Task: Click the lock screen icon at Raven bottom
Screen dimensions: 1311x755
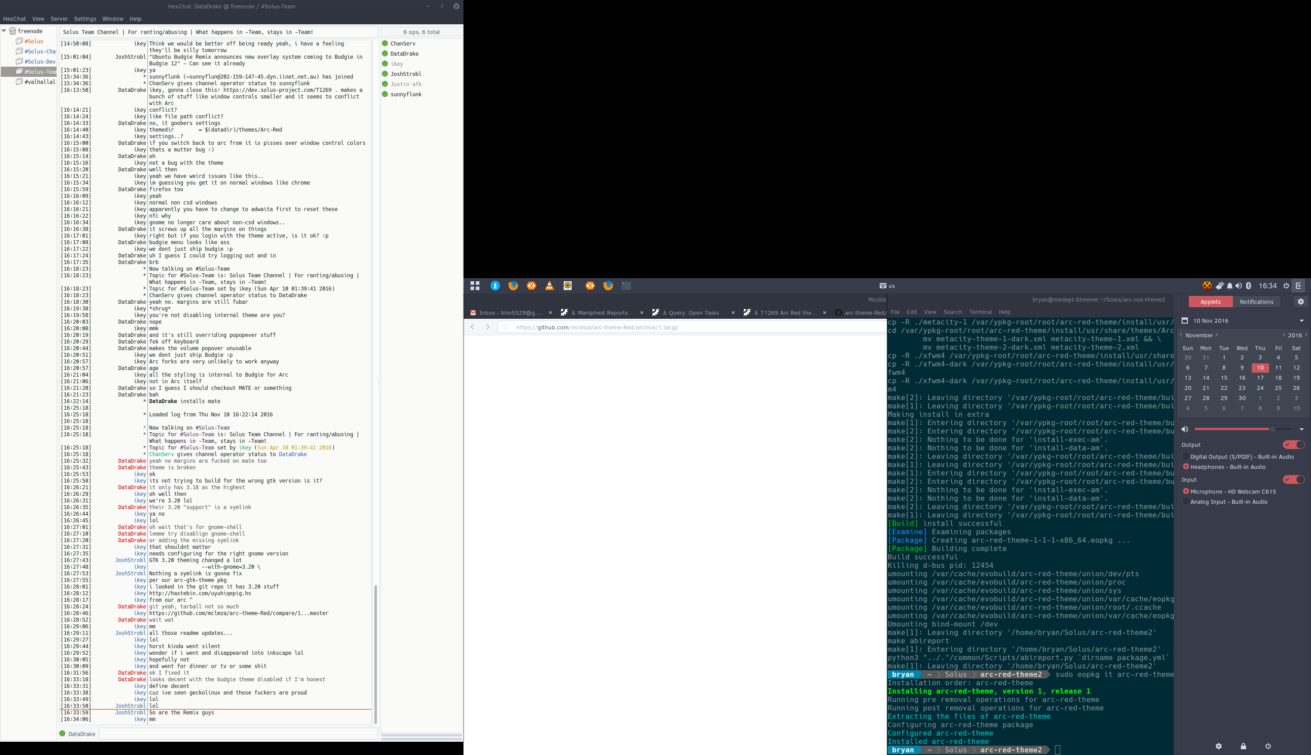Action: 1243,746
